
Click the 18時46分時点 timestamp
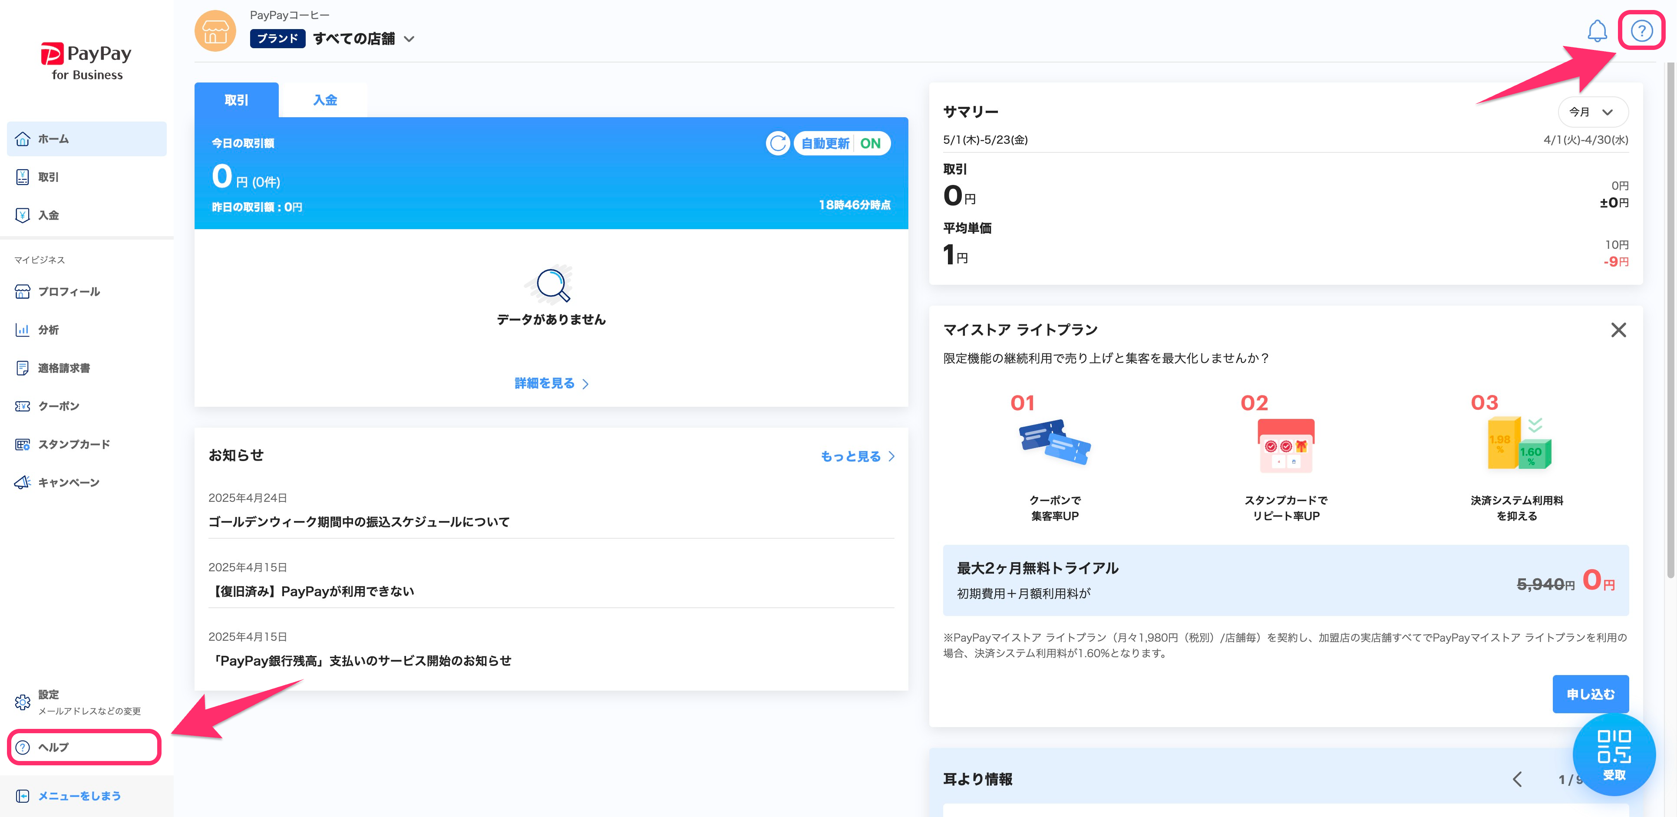[x=854, y=205]
